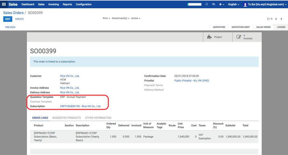Open the English language dropdown
The height and width of the screenshot is (155, 288).
click(234, 4)
